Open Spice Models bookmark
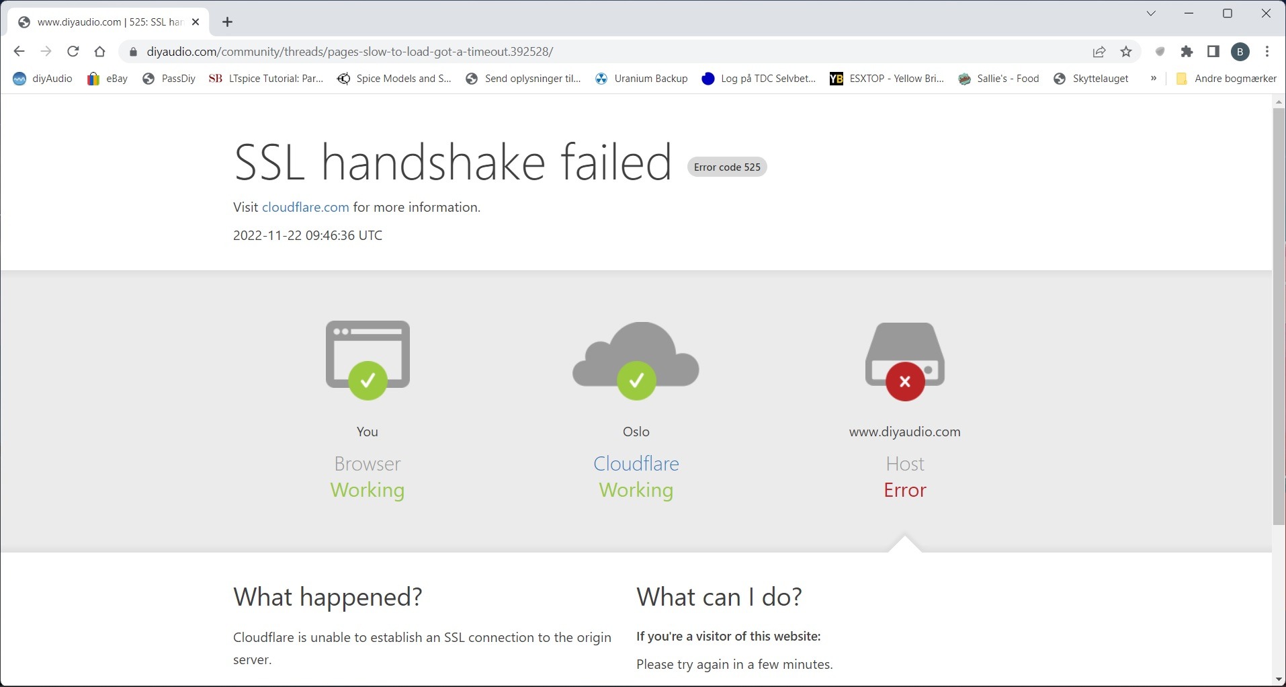The image size is (1286, 687). point(394,79)
